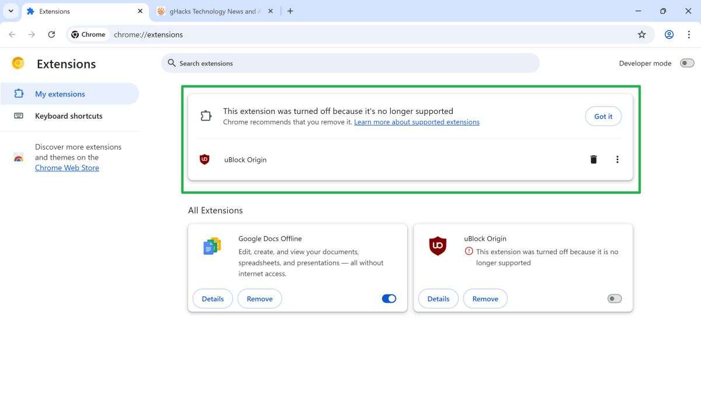This screenshot has height=412, width=701.
Task: Click the 'turned off because it is no longer supported' text
Action: pyautogui.click(x=547, y=257)
